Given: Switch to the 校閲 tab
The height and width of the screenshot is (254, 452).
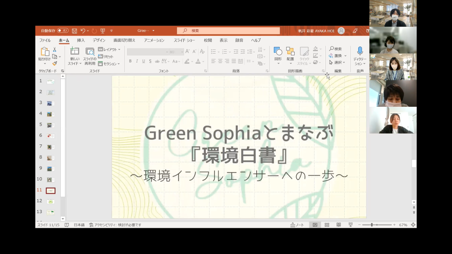Looking at the screenshot, I should pos(208,40).
